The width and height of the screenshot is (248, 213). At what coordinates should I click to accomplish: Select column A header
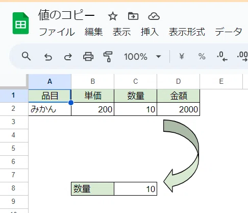point(49,82)
